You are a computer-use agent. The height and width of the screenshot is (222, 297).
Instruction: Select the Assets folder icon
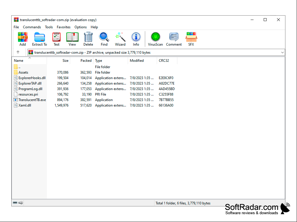click(x=16, y=72)
